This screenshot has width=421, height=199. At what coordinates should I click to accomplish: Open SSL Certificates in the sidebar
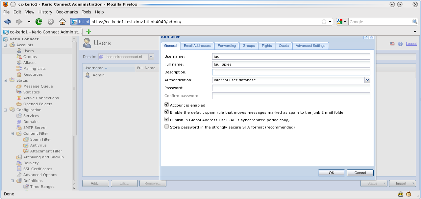click(37, 169)
